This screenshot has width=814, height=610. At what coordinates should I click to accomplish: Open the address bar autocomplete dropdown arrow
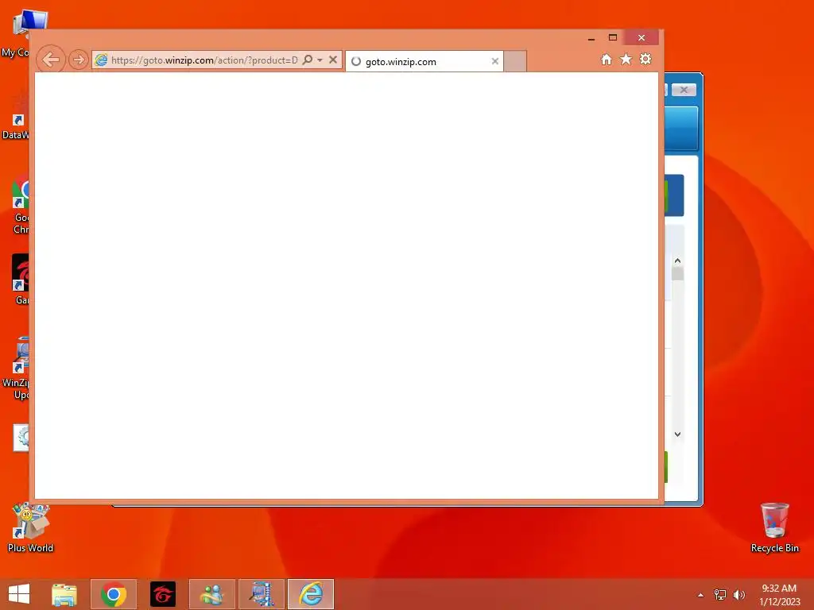[x=320, y=60]
